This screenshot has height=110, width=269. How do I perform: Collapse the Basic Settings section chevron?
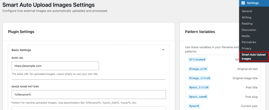pos(163,50)
